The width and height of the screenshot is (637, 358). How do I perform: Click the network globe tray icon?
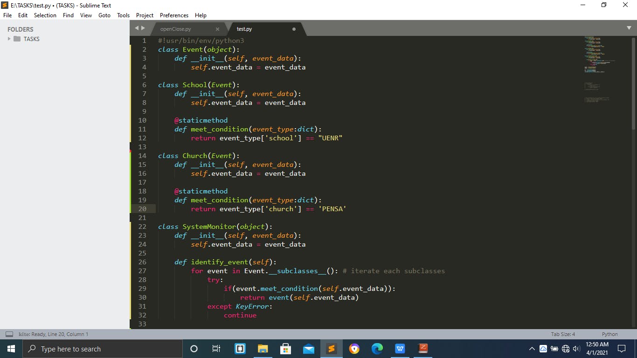pos(566,349)
